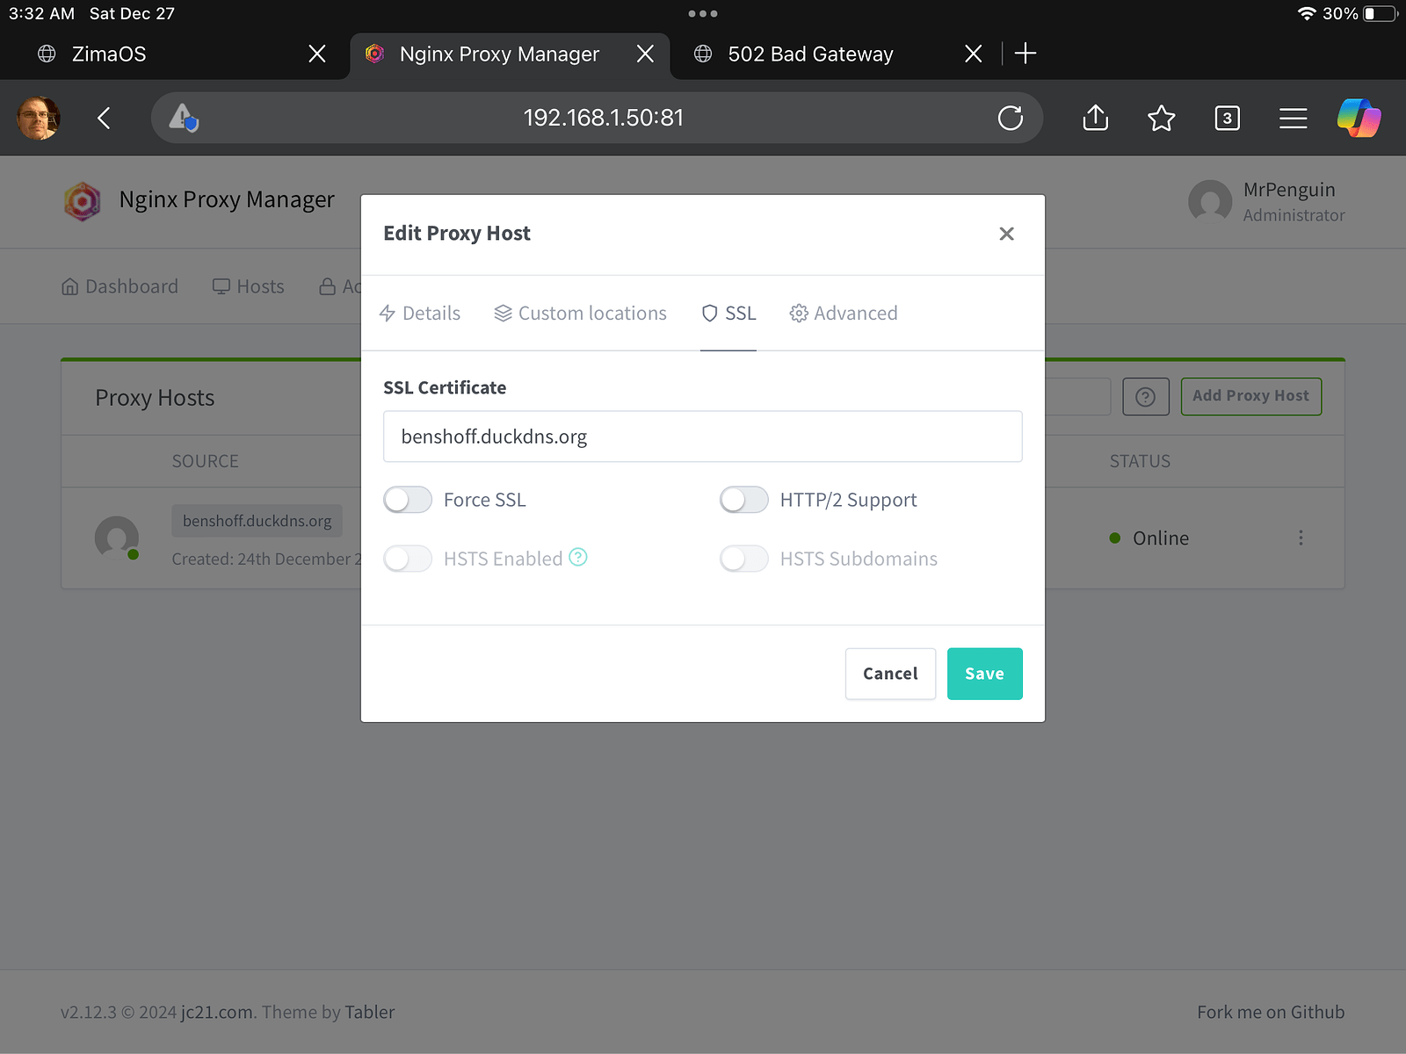This screenshot has width=1406, height=1054.
Task: Open a new browser tab with plus
Action: click(x=1025, y=54)
